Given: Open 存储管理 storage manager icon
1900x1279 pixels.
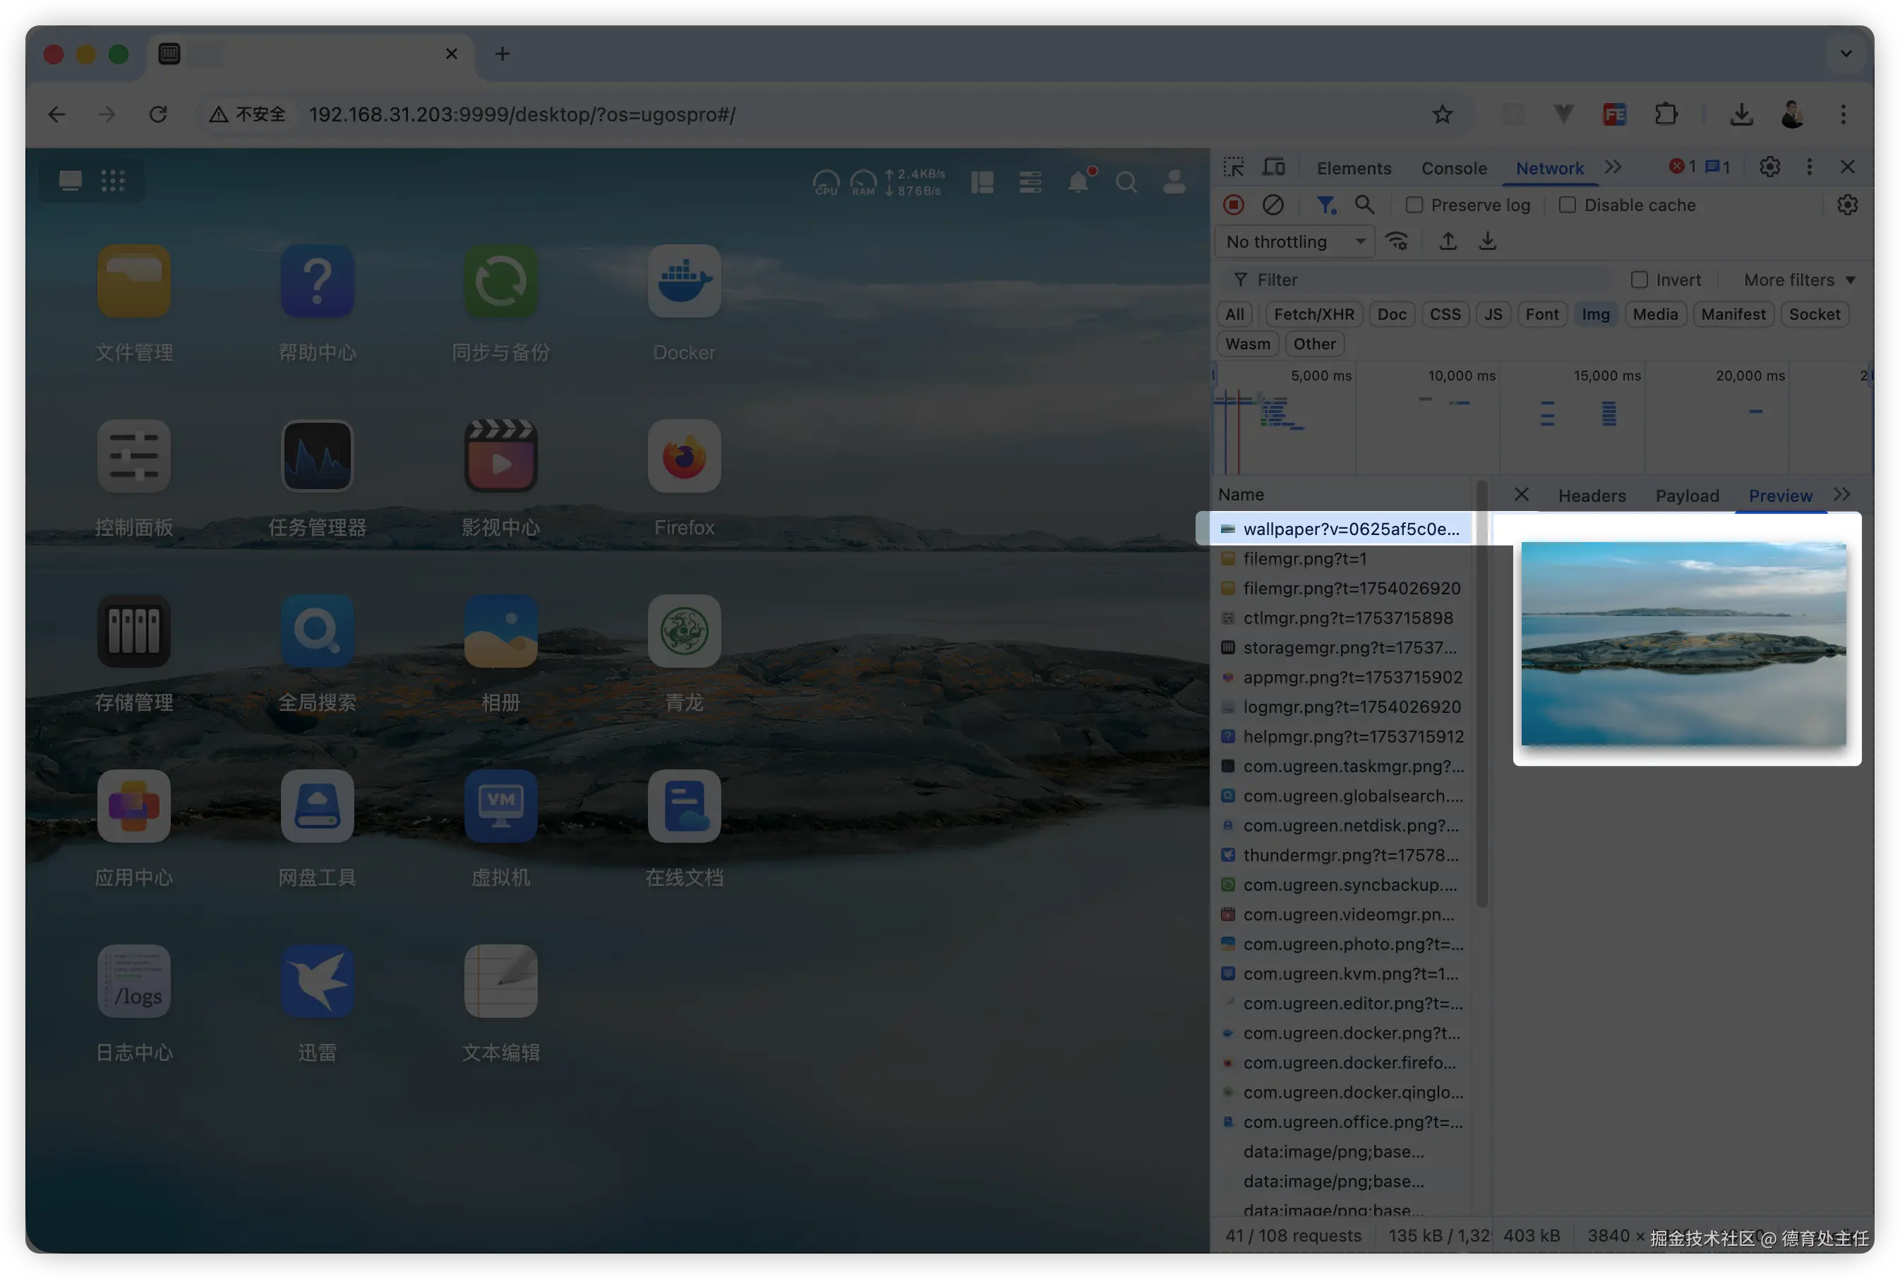Looking at the screenshot, I should pyautogui.click(x=133, y=631).
